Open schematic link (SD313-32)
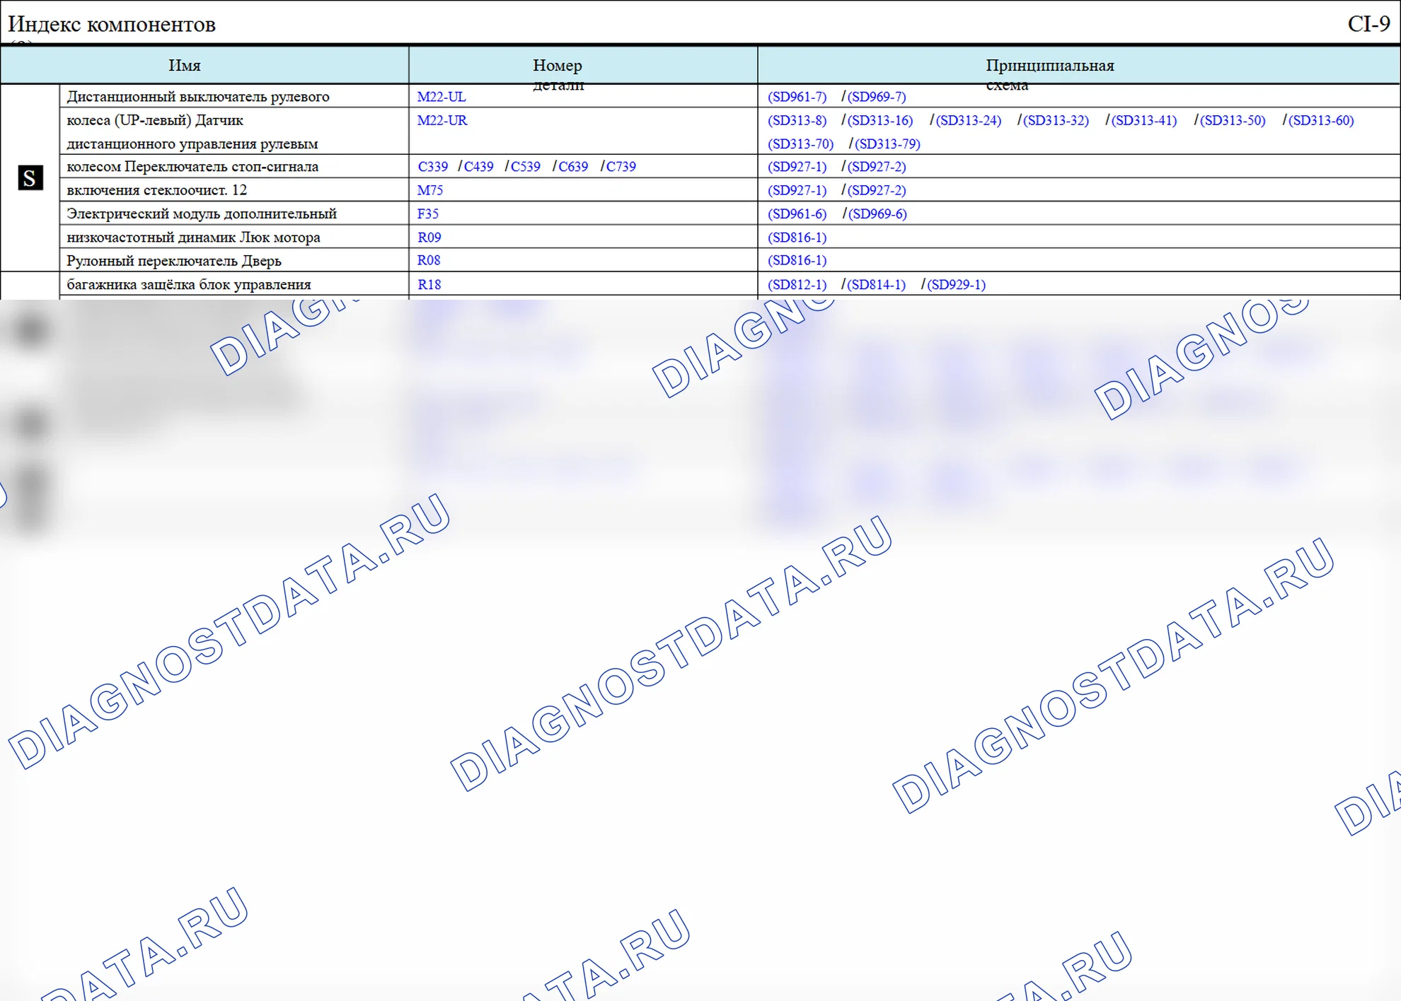Screen dimensions: 1401x1001 point(1056,120)
